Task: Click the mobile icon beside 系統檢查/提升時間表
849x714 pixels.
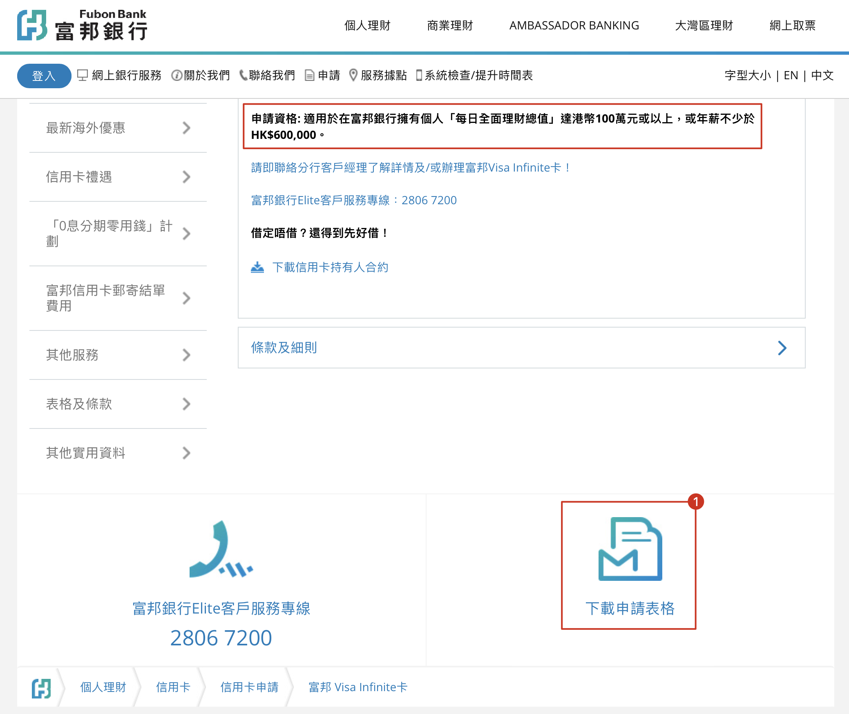Action: coord(419,76)
